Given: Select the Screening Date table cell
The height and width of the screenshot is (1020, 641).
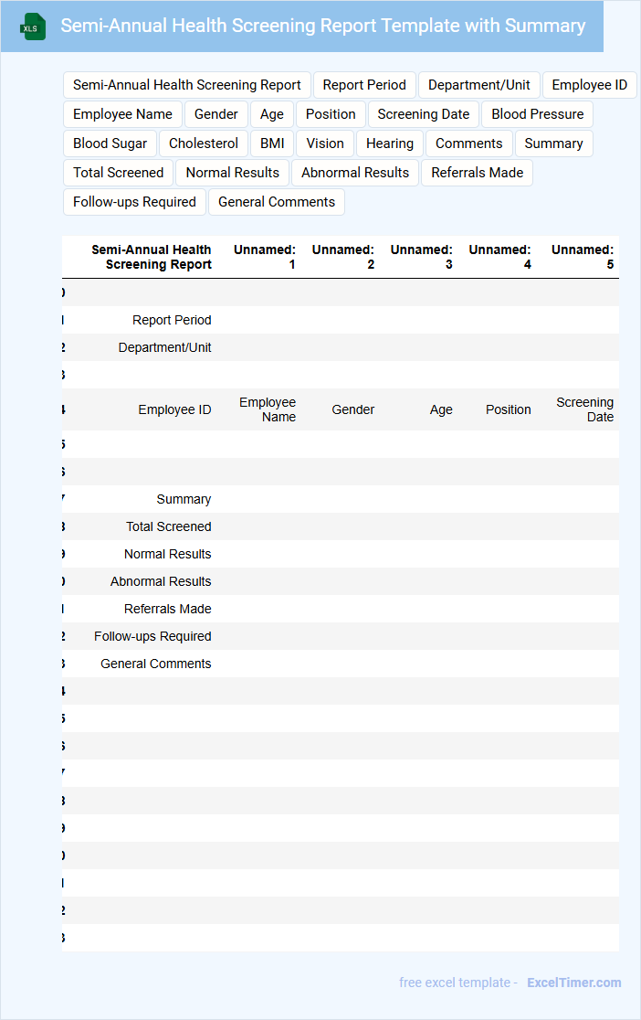Looking at the screenshot, I should (584, 409).
